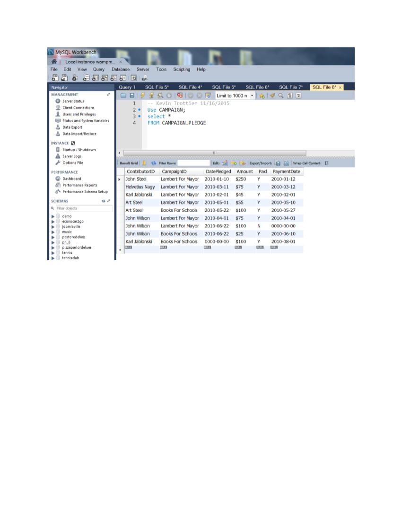Switch to the SQL File 6* tab
The image size is (402, 521).
pos(257,87)
